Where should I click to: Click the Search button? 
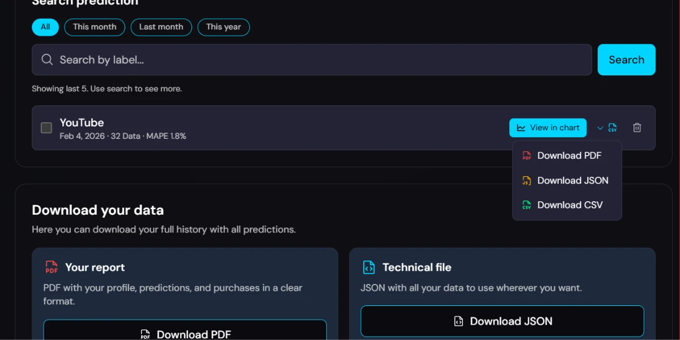tap(626, 59)
